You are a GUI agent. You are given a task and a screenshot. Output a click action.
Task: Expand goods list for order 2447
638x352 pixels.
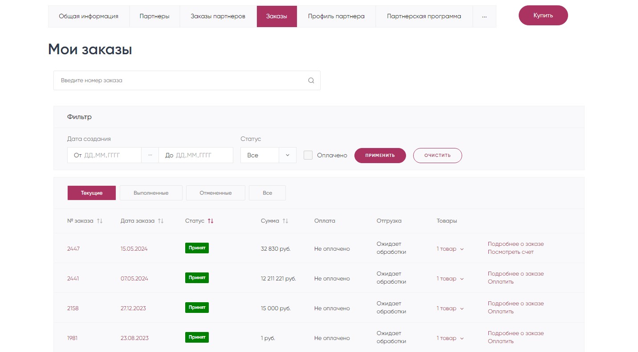coord(450,249)
